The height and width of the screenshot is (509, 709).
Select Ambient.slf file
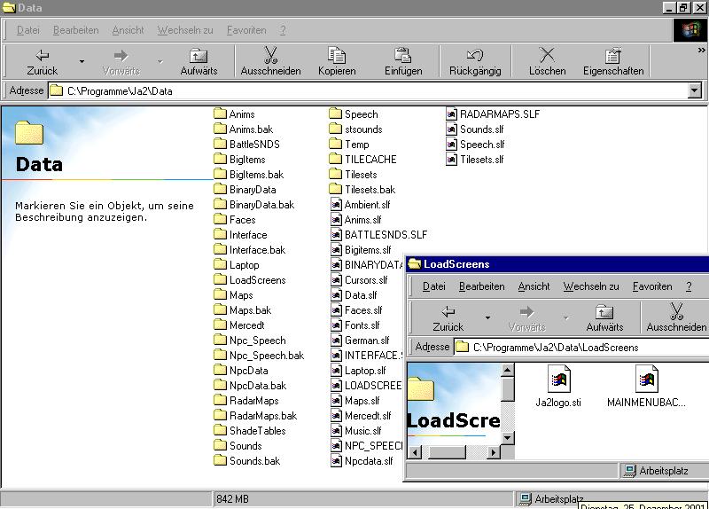point(361,205)
